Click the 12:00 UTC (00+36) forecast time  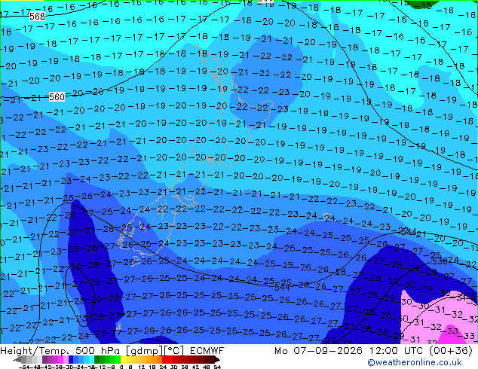421,350
